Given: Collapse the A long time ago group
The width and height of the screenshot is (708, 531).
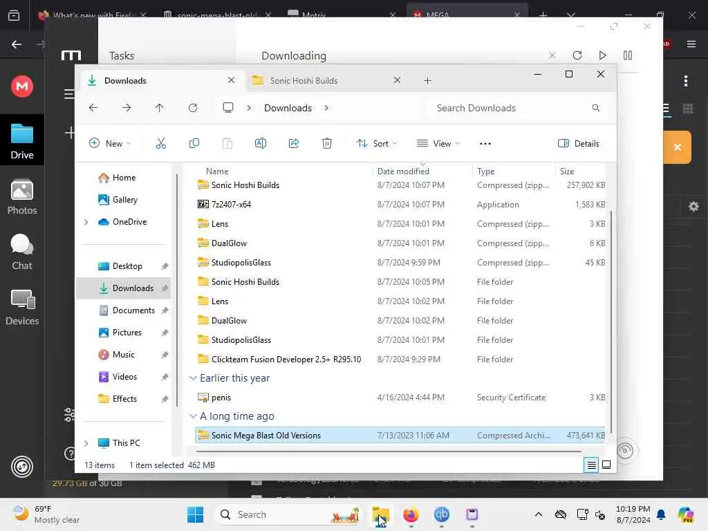Looking at the screenshot, I should 193,416.
